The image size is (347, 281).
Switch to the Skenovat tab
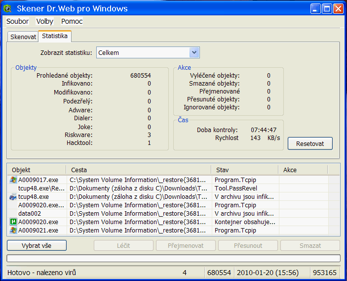pyautogui.click(x=23, y=37)
